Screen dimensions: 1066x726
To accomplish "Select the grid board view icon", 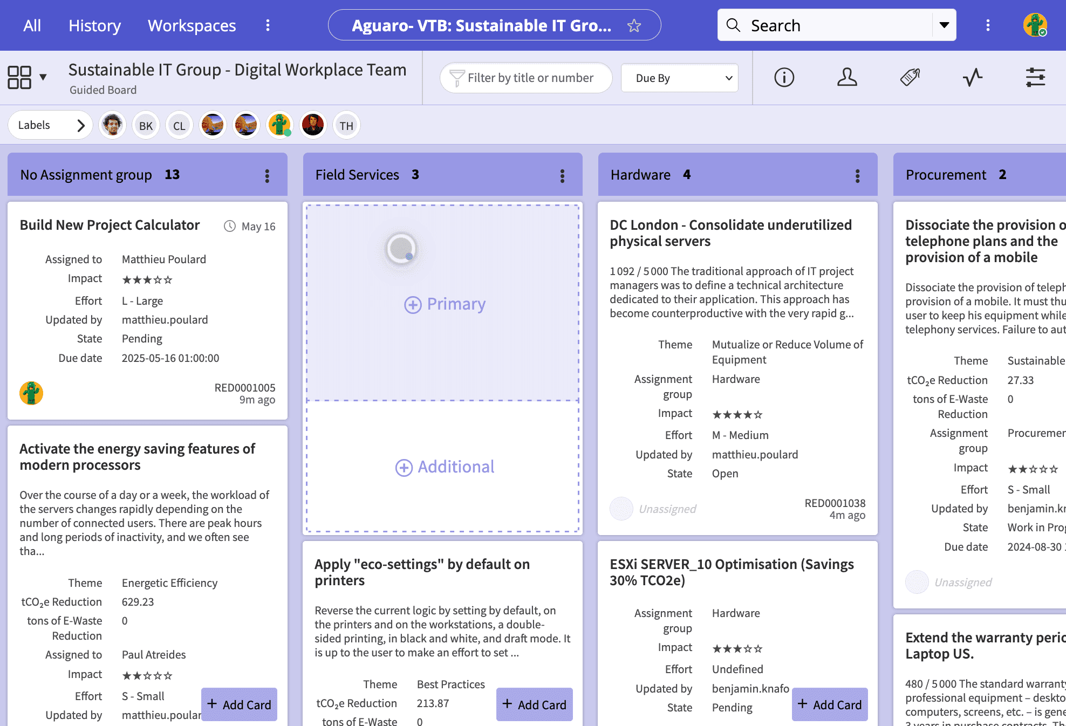I will point(19,77).
